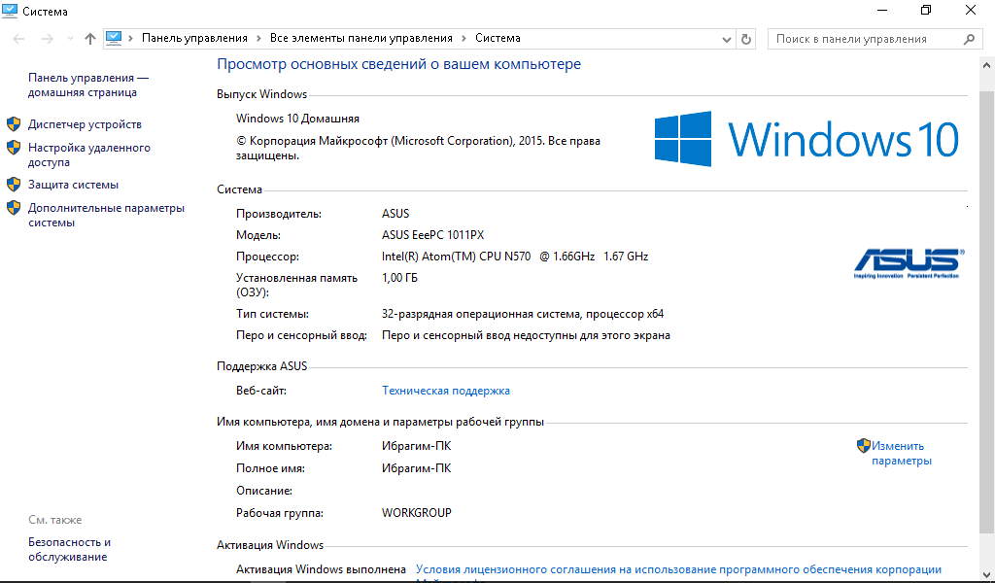Click the scrollbar up arrow
995x583 pixels.
point(987,65)
